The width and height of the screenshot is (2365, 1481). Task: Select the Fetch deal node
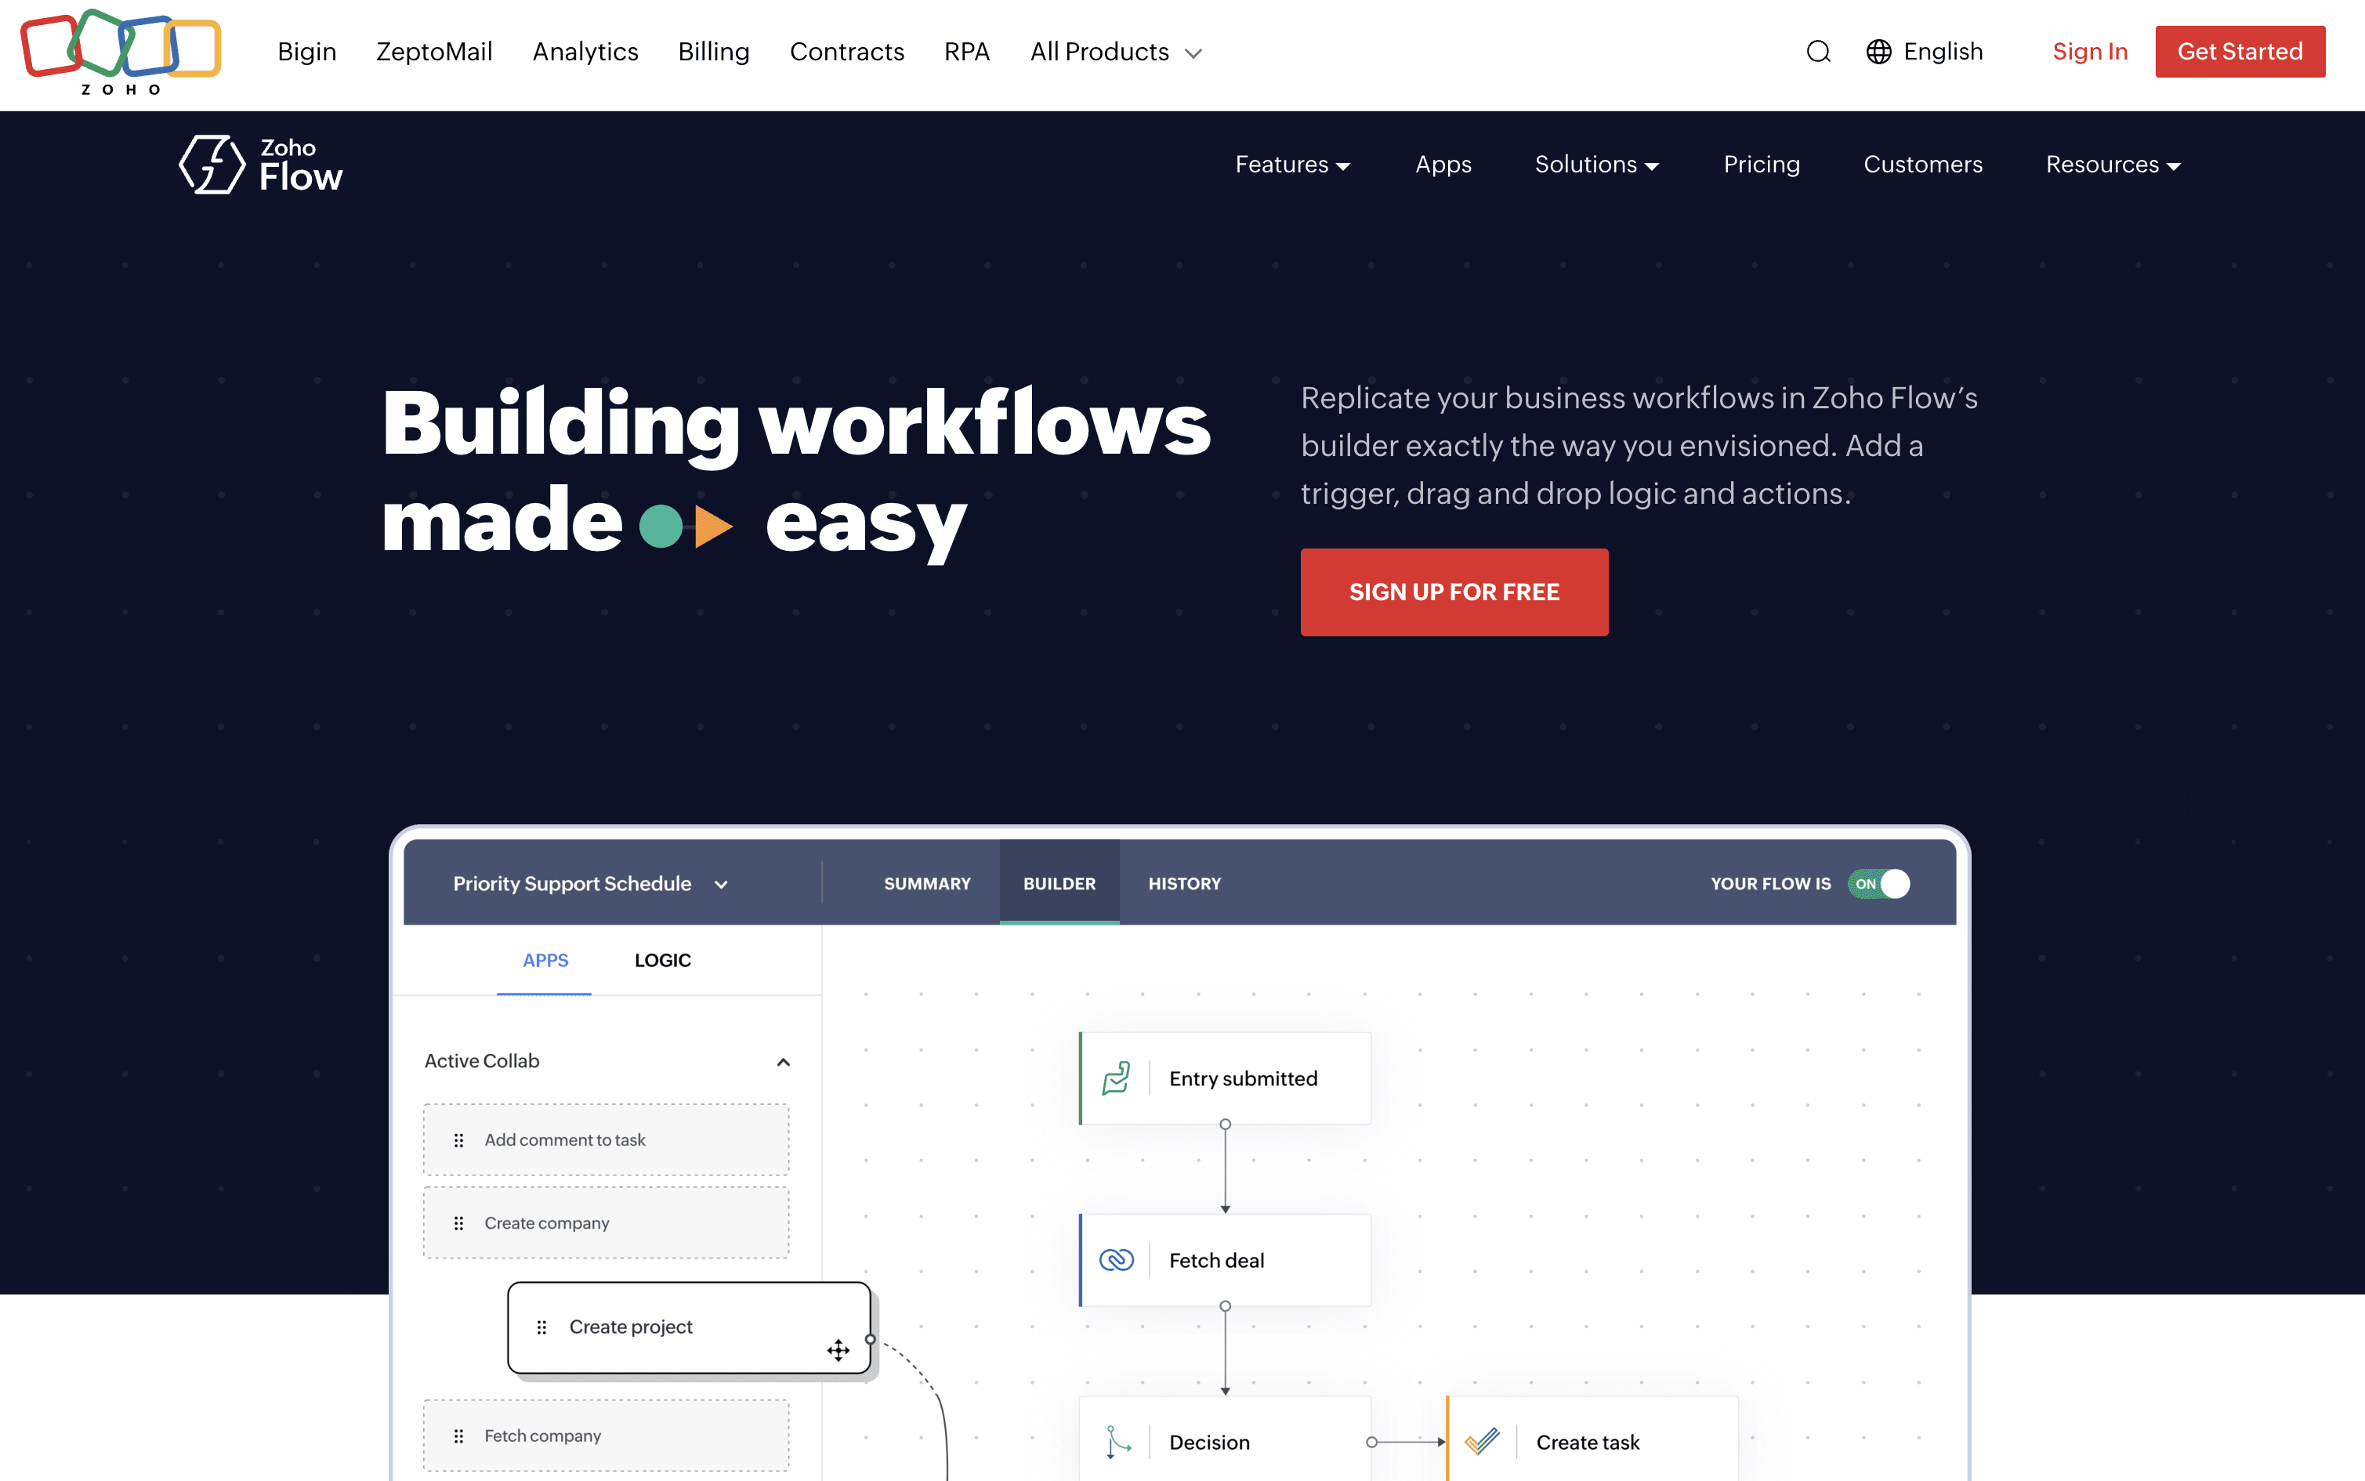1225,1260
